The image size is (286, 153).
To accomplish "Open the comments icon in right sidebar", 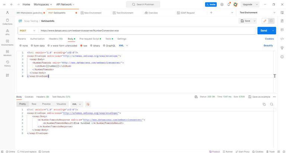I will pos(282,30).
